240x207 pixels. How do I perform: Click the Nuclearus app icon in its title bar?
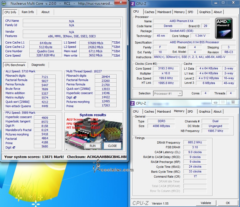coord(4,3)
